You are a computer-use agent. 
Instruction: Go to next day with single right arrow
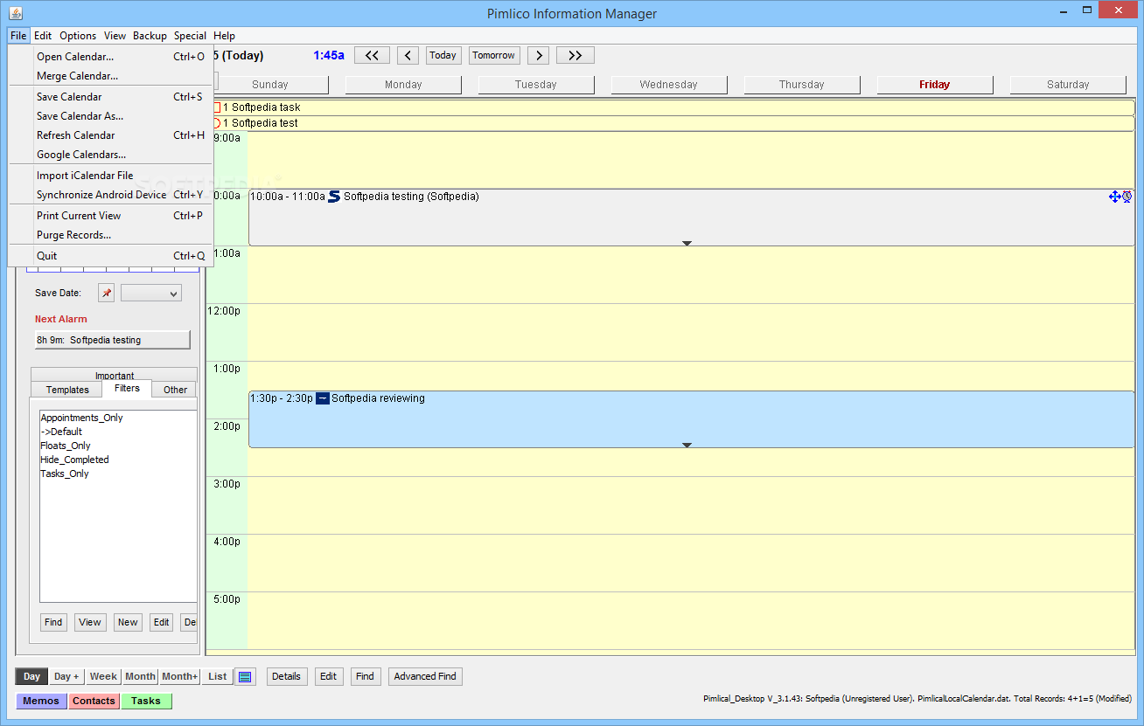click(x=538, y=55)
